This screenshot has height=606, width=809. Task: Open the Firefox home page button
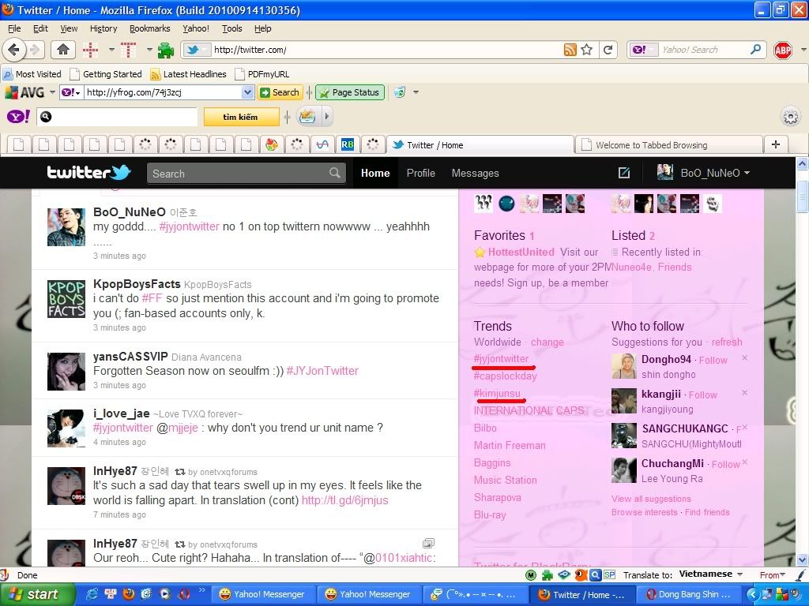(x=63, y=50)
